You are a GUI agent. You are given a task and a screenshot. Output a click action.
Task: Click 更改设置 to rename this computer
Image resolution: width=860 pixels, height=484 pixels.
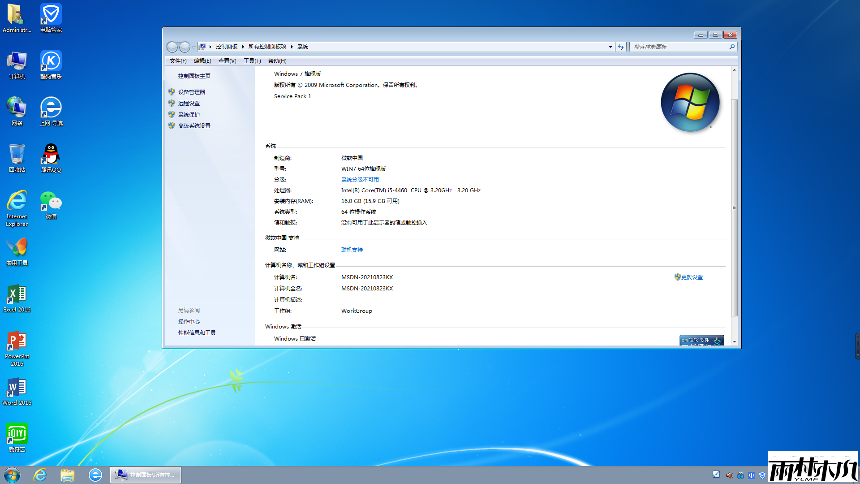tap(692, 277)
